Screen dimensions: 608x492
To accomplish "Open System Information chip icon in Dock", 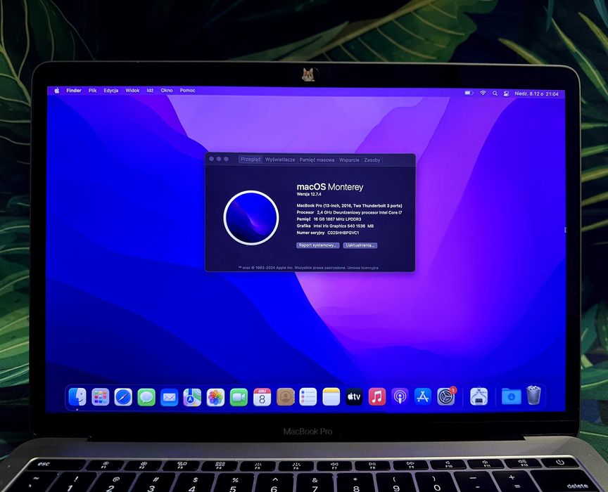I will click(479, 396).
